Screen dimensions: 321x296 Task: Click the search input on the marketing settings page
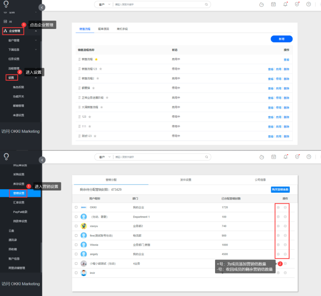pos(159,157)
